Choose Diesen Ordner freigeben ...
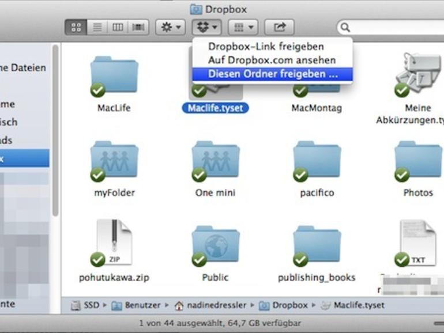 click(272, 74)
